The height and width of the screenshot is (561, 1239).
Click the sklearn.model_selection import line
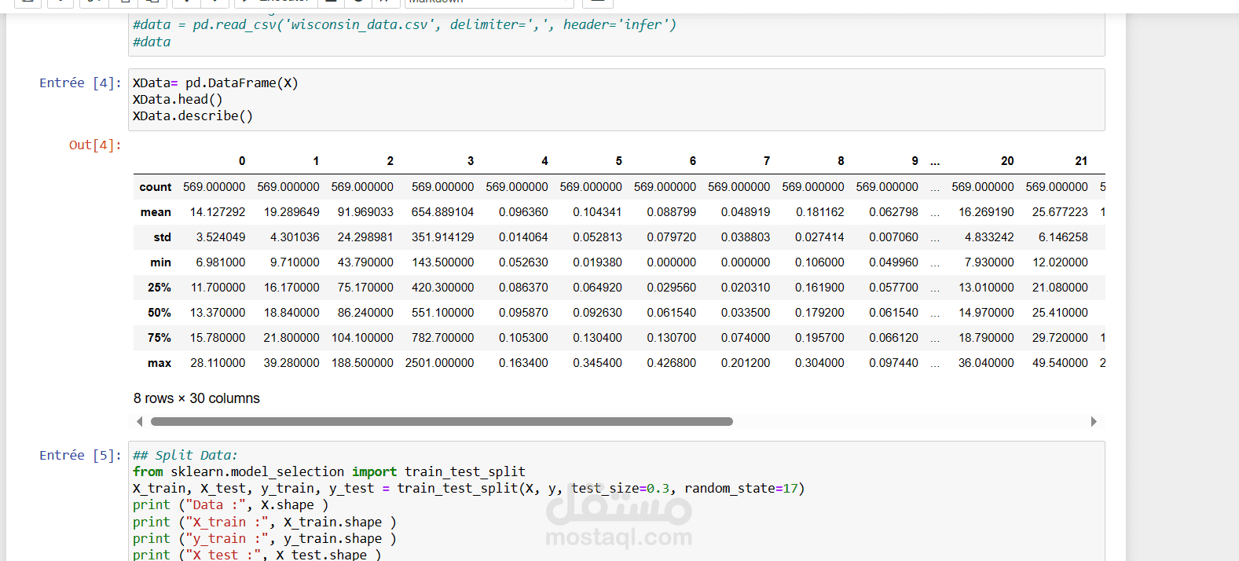[x=328, y=472]
